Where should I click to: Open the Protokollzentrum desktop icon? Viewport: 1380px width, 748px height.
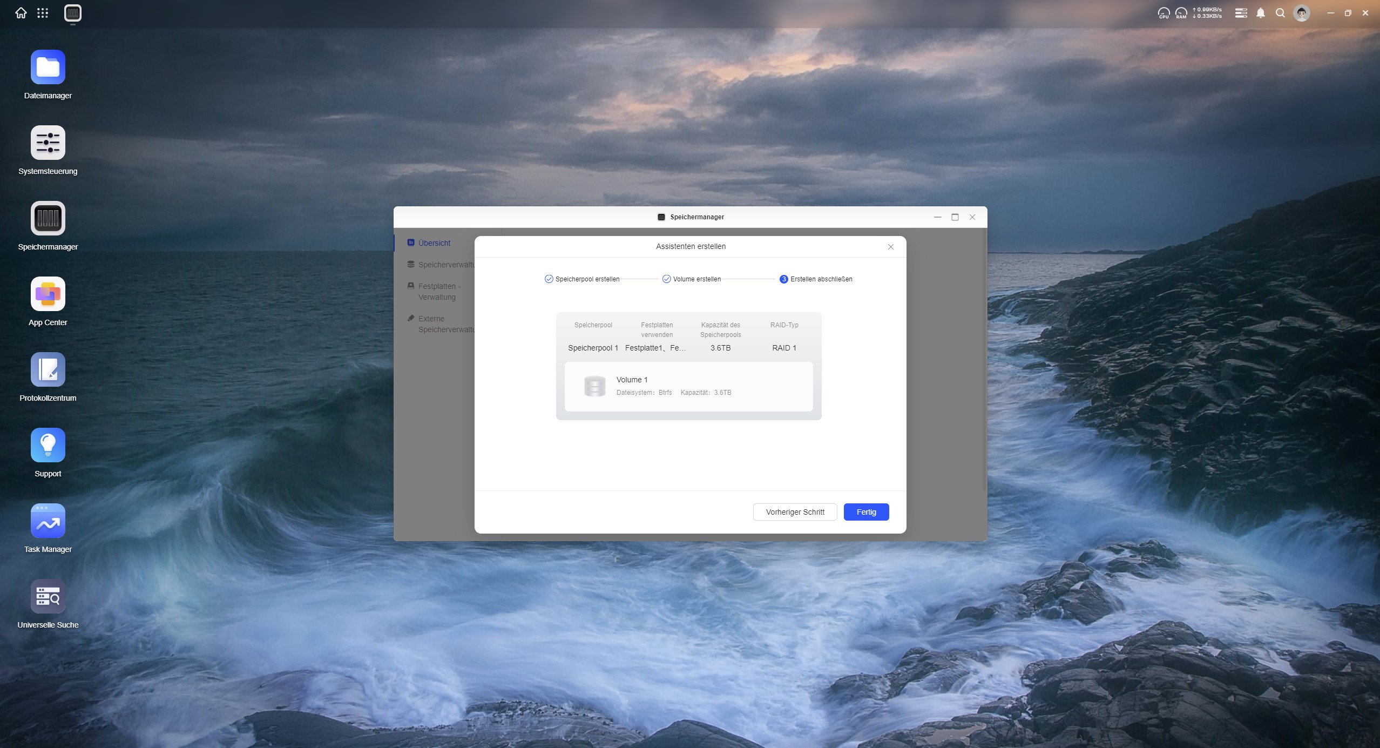tap(48, 370)
